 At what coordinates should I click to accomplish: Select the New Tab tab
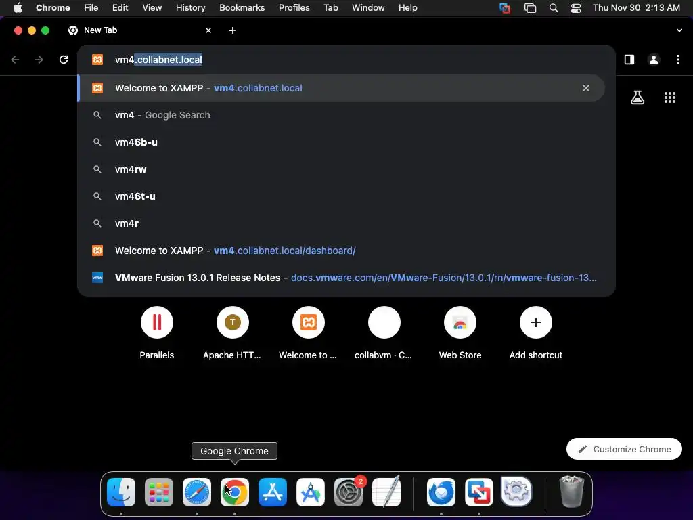coord(139,30)
